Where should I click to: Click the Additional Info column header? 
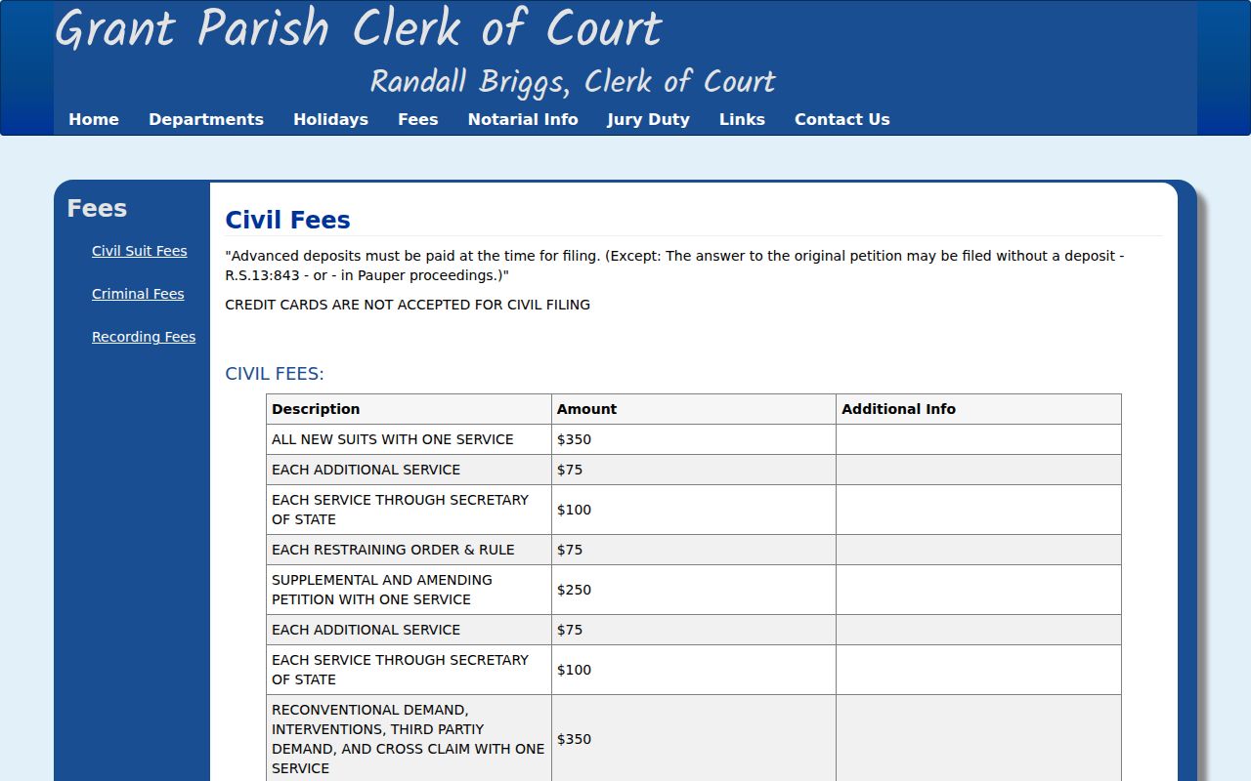978,409
